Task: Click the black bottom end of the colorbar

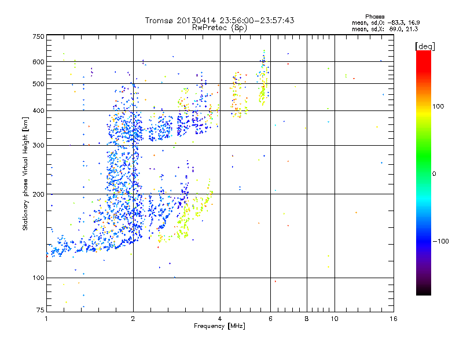Action: click(424, 291)
